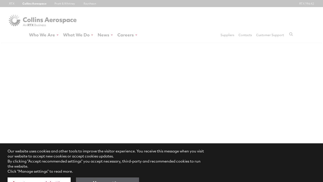This screenshot has height=182, width=323.
Task: Switch to the Pratt & Whitney site
Action: pyautogui.click(x=65, y=4)
